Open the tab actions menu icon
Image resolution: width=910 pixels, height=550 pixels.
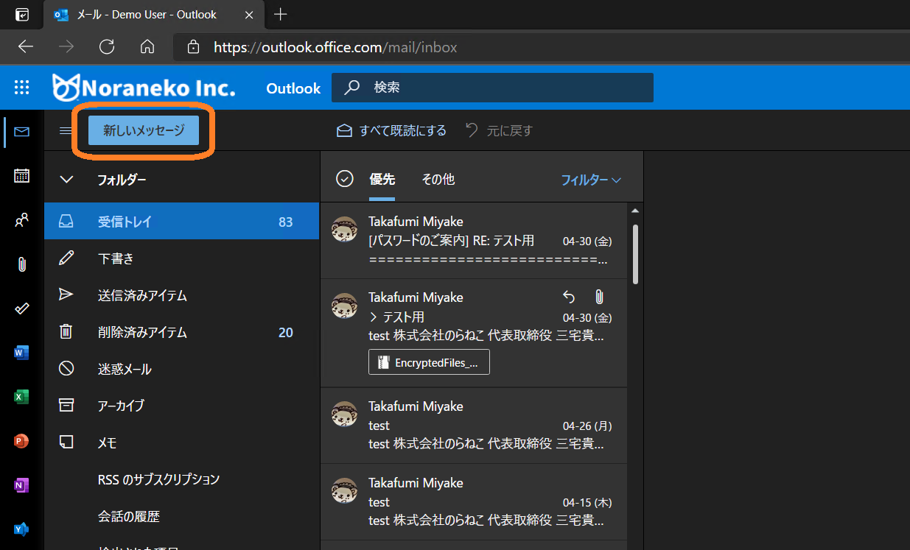pos(22,15)
